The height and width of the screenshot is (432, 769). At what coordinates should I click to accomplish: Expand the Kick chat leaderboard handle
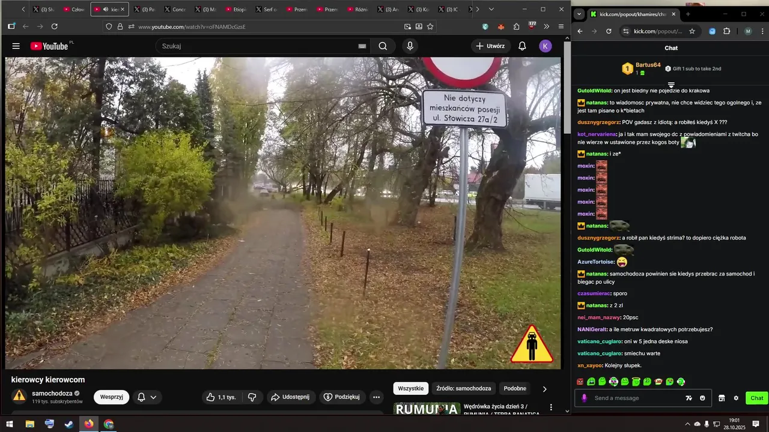(671, 85)
